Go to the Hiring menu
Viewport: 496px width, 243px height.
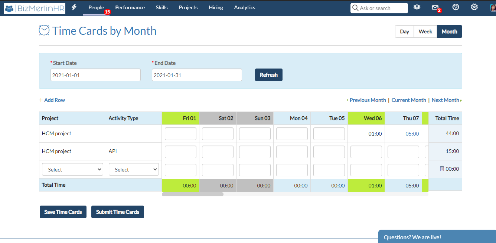coord(216,7)
